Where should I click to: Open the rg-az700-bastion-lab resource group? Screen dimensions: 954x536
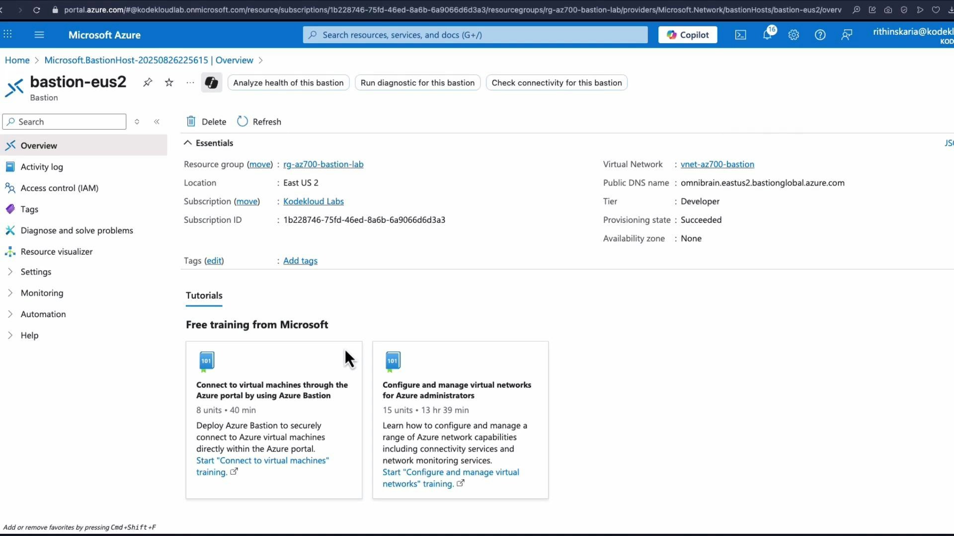tap(323, 164)
